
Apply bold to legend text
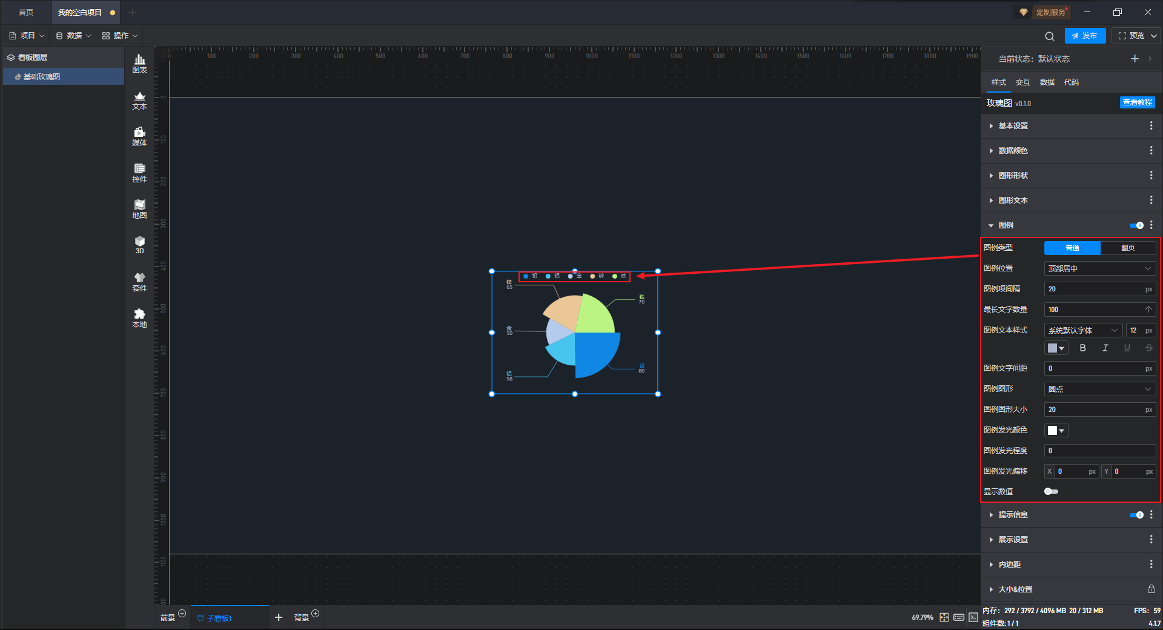1082,348
